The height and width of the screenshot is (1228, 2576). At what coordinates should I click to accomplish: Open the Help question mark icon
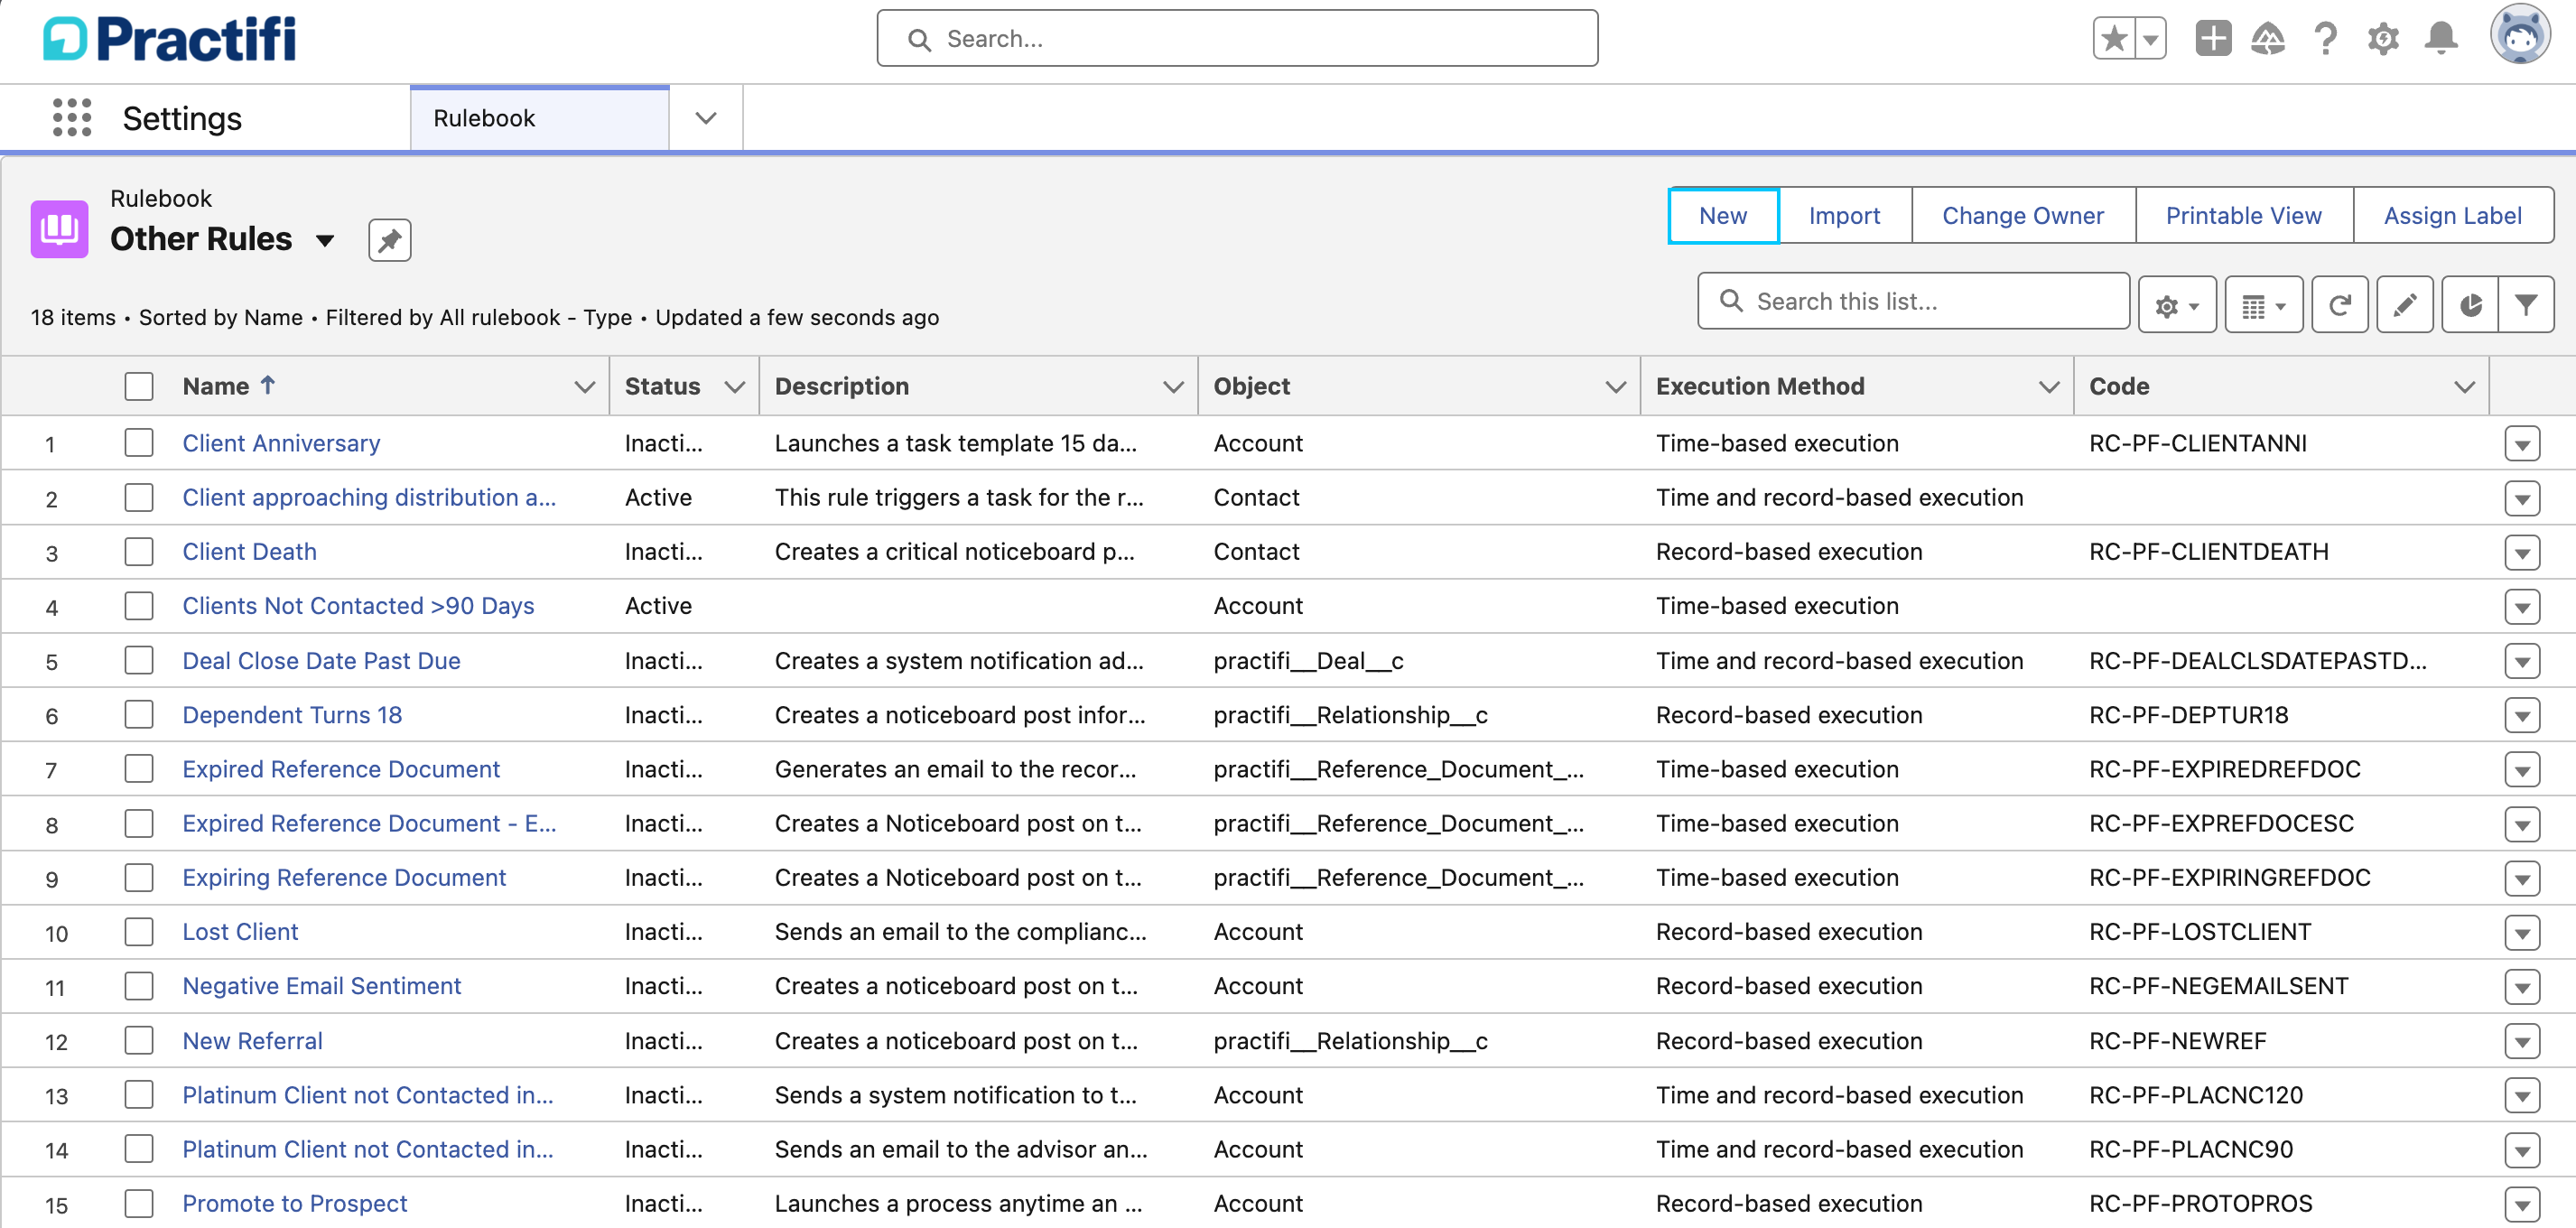click(2325, 39)
